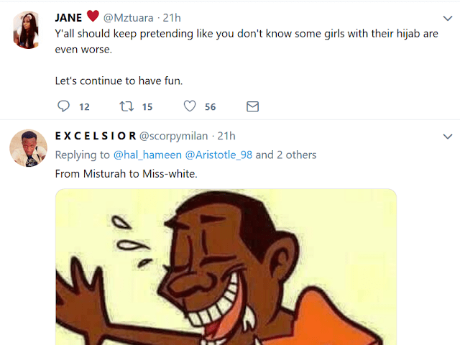Expand the options chevron on EXCELSIOR's tweet
460x345 pixels.
coord(447,136)
